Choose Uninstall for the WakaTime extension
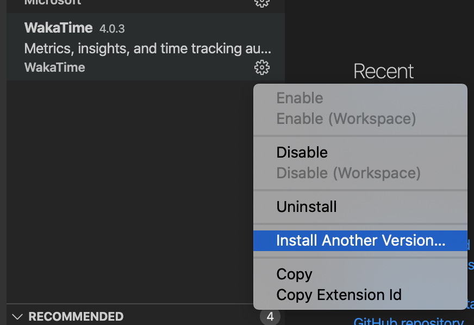This screenshot has width=474, height=325. [306, 207]
